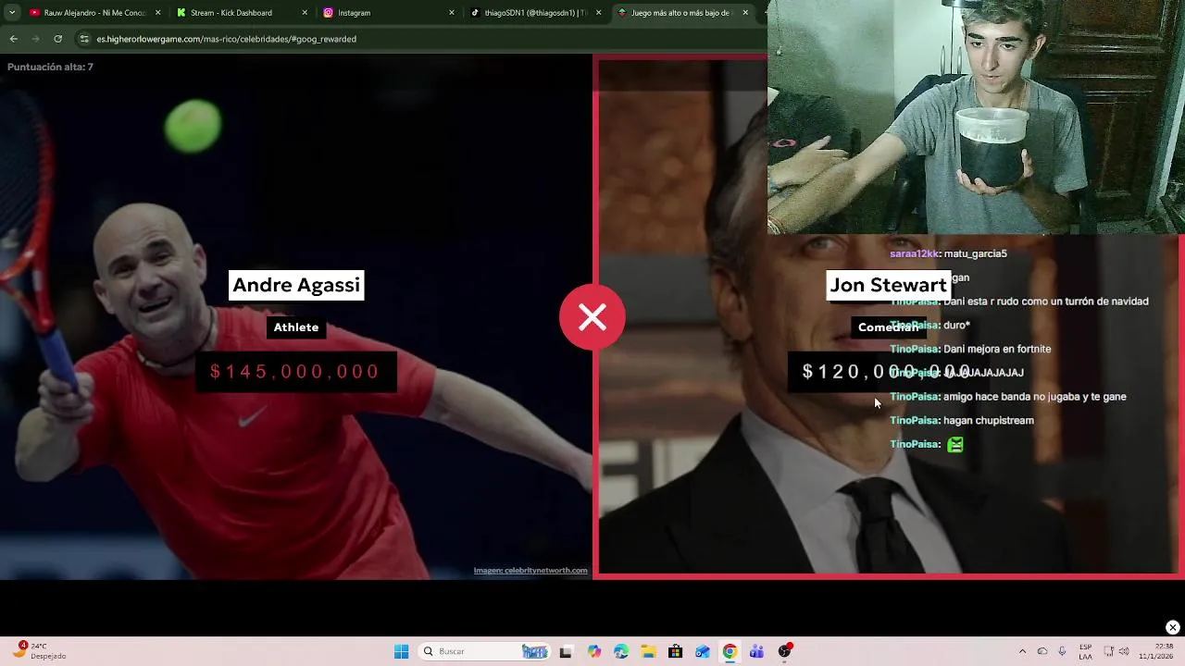This screenshot has width=1185, height=666.
Task: Open Microsoft Edge from the taskbar
Action: [621, 651]
